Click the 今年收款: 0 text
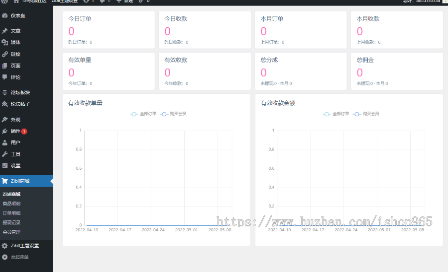 coord(176,83)
